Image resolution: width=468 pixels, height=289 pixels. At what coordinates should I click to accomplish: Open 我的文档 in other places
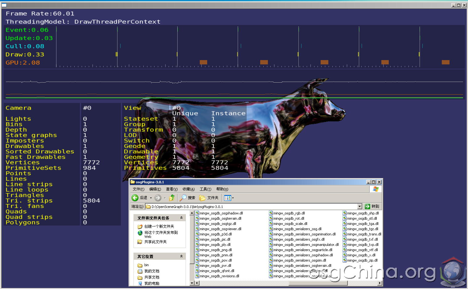(x=152, y=271)
